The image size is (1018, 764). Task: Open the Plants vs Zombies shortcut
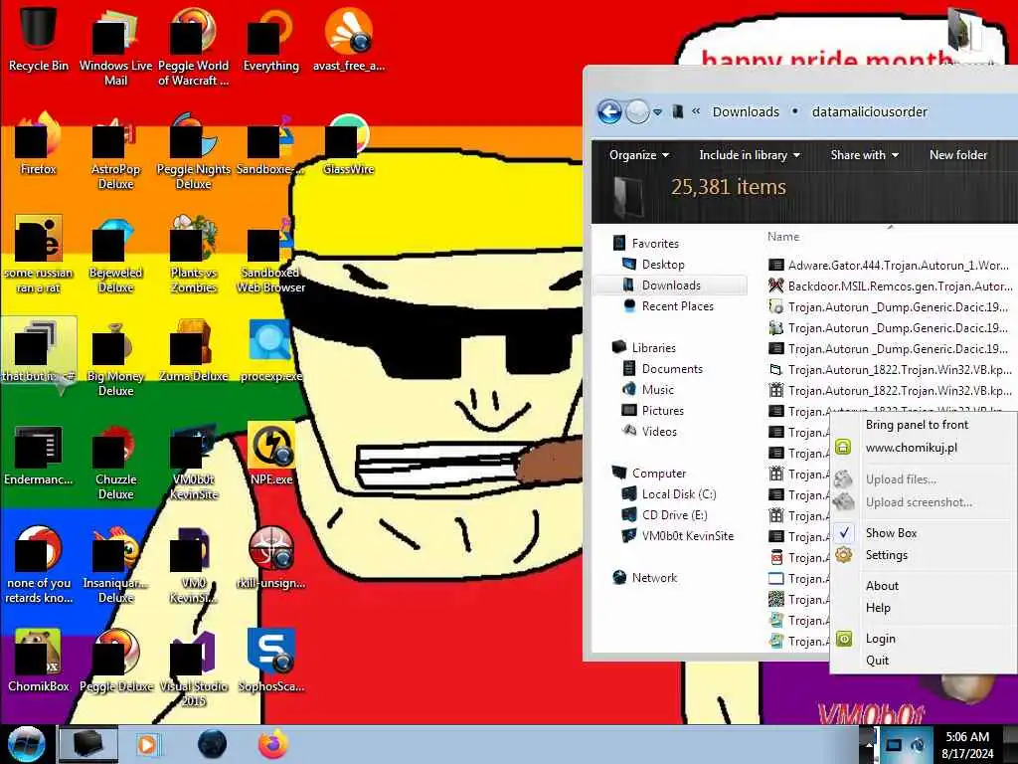tap(194, 255)
